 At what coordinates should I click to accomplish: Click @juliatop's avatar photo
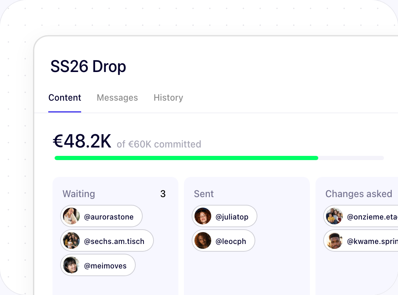pos(203,216)
